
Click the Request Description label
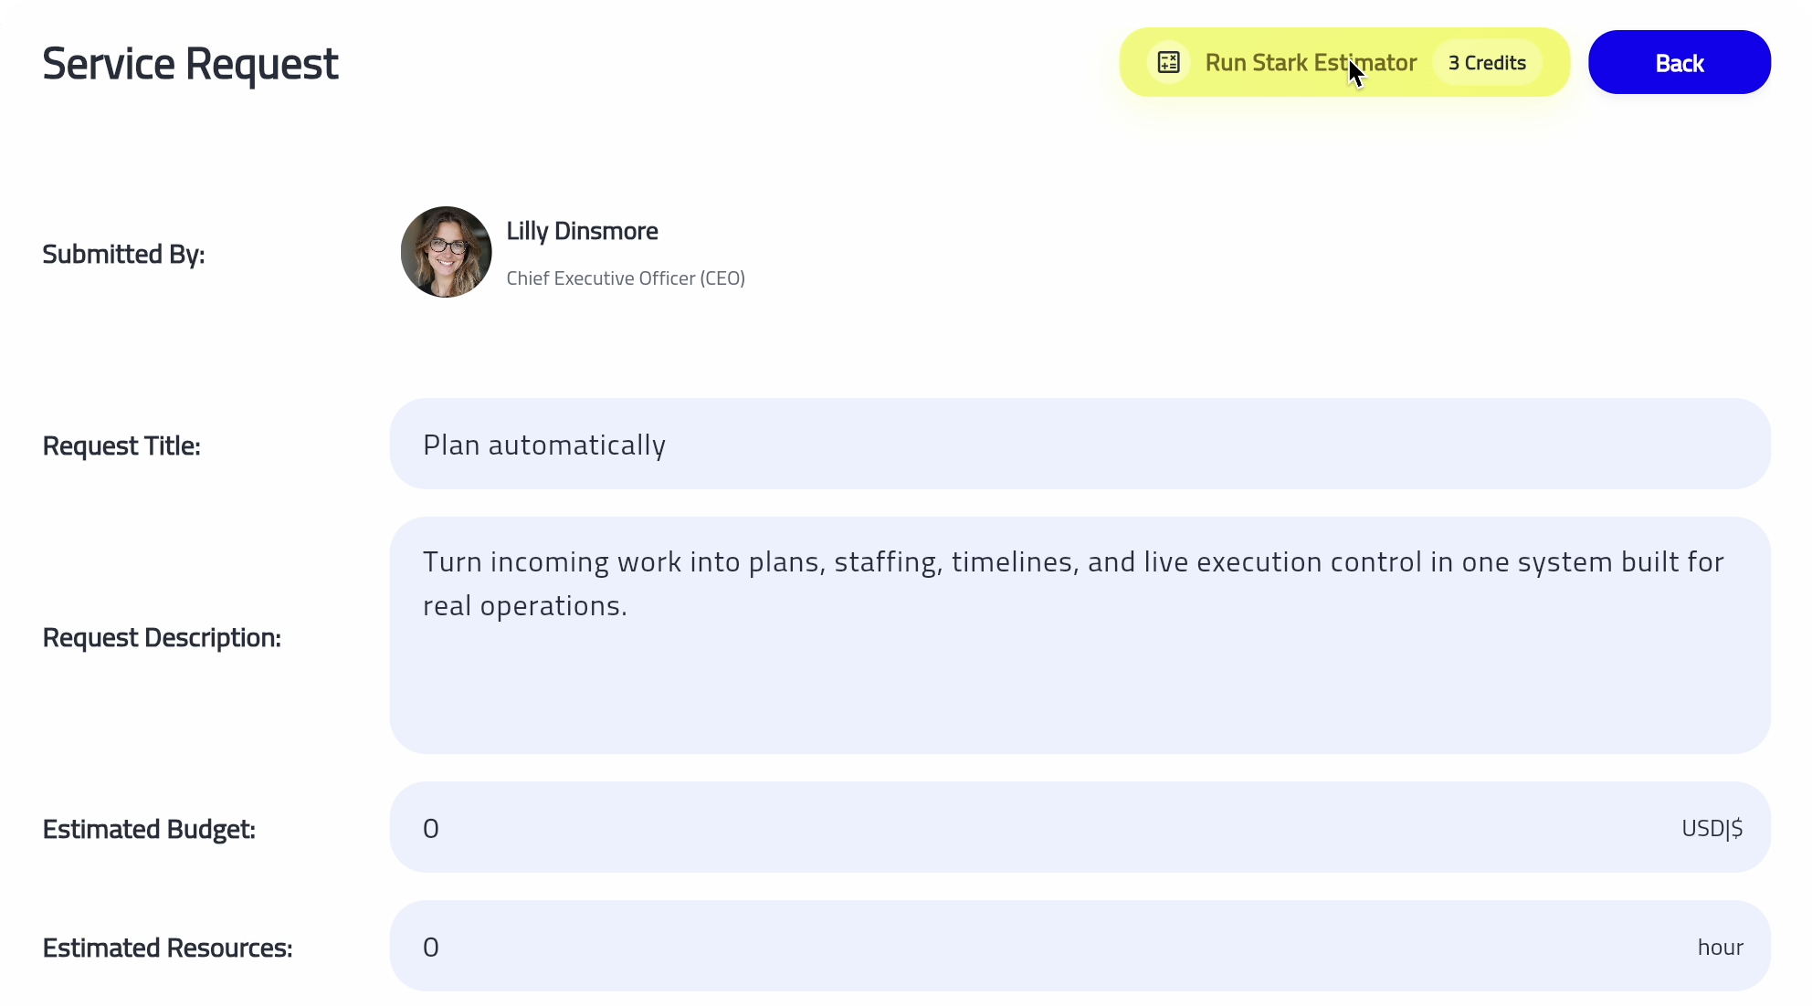coord(162,637)
